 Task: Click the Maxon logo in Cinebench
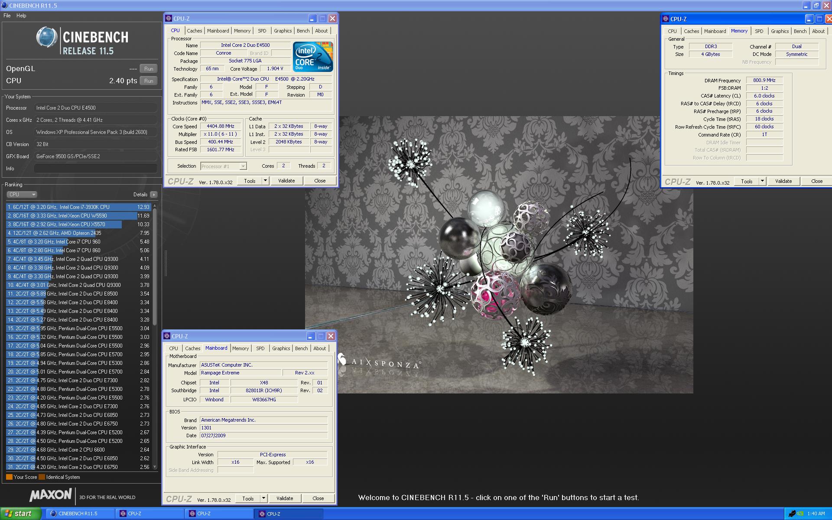pos(51,495)
